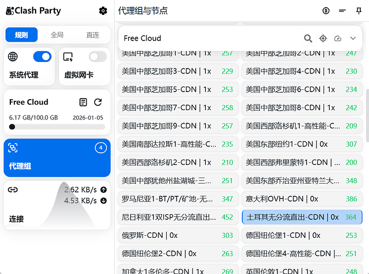The image size is (369, 274).
Task: Open the 连接 card
Action: tap(57, 205)
